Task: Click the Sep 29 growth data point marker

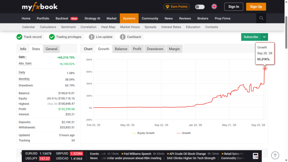Action: tap(265, 68)
